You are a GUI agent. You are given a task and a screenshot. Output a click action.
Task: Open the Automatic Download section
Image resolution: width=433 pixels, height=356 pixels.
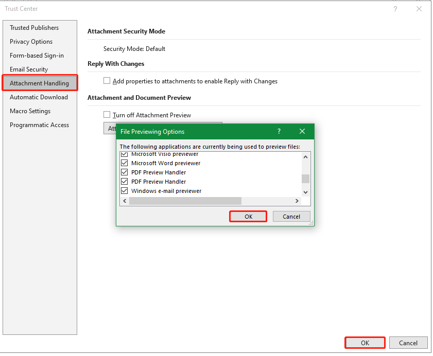(x=39, y=97)
